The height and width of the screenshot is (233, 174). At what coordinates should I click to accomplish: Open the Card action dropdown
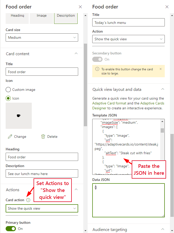click(42, 208)
